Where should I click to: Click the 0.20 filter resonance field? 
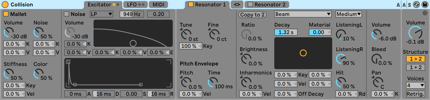pyautogui.click(x=158, y=14)
